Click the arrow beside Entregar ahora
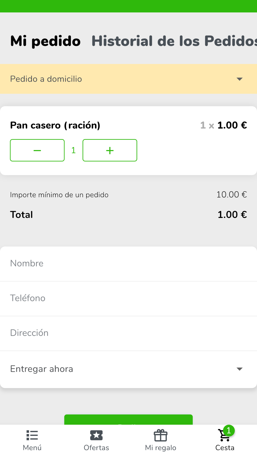Viewport: 257px width, 457px height. pyautogui.click(x=240, y=369)
